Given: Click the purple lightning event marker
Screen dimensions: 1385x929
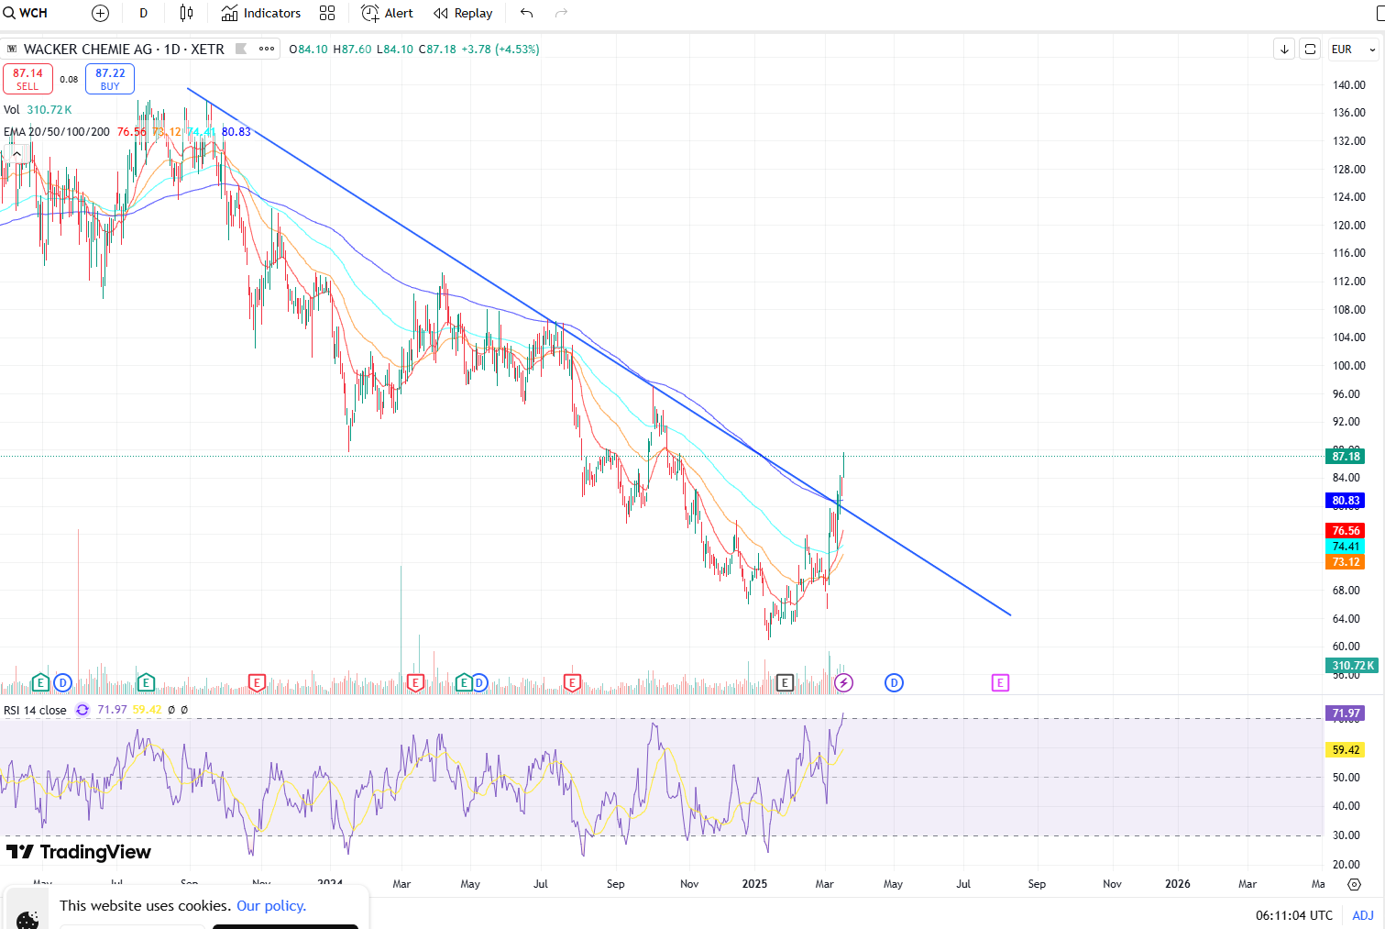Looking at the screenshot, I should (x=844, y=682).
